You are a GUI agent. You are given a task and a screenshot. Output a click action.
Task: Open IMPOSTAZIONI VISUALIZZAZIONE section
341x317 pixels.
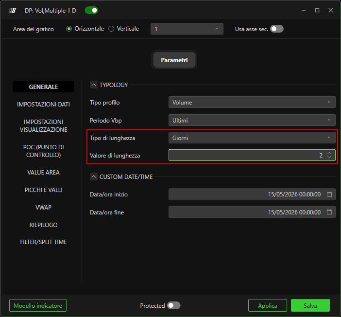coord(44,125)
